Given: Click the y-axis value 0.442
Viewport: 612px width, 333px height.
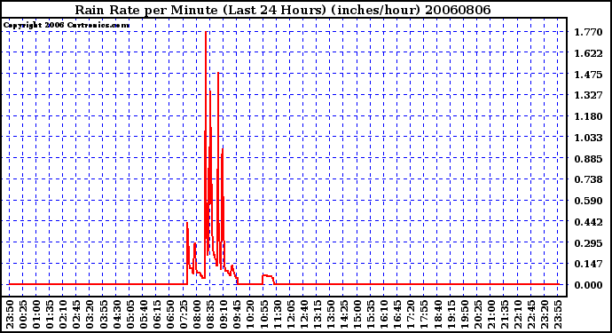Looking at the screenshot, I should (x=588, y=222).
